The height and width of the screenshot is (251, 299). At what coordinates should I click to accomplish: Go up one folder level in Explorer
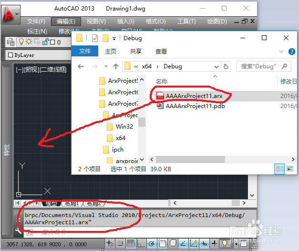tap(116, 66)
